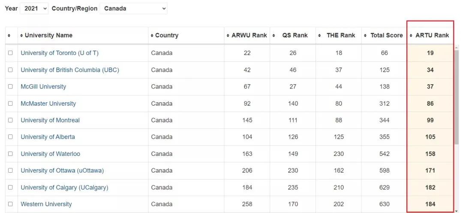Sort by THE Rank arrow icon
Screen dimensions: 463x213
click(320, 36)
